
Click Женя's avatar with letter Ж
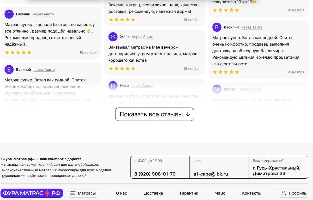click(113, 37)
